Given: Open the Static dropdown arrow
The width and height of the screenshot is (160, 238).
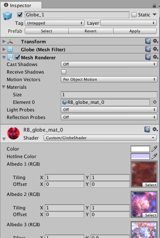Looking at the screenshot, I should point(155,15).
